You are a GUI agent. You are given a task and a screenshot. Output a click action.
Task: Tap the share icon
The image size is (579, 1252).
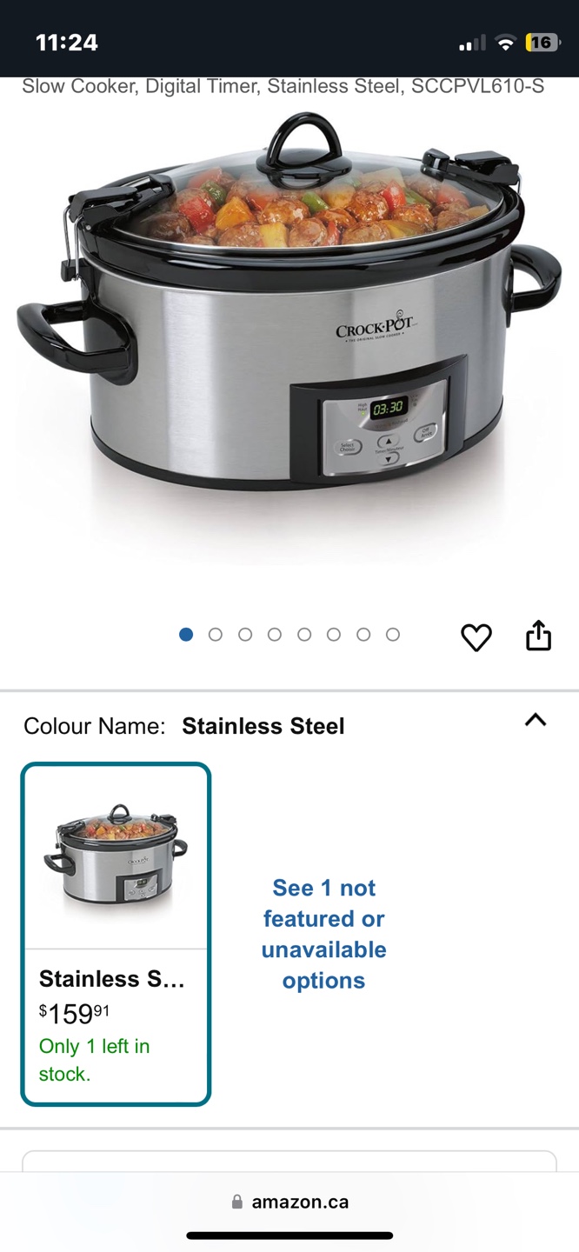[539, 635]
